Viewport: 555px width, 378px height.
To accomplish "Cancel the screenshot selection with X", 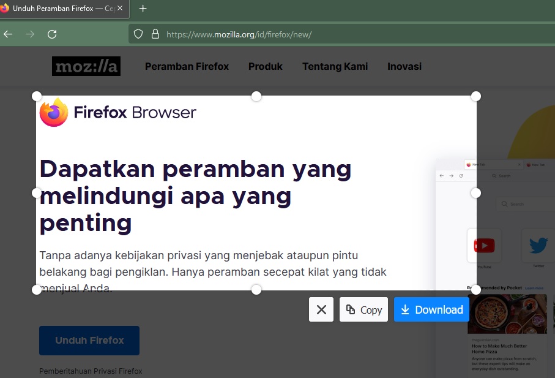I will pos(321,309).
